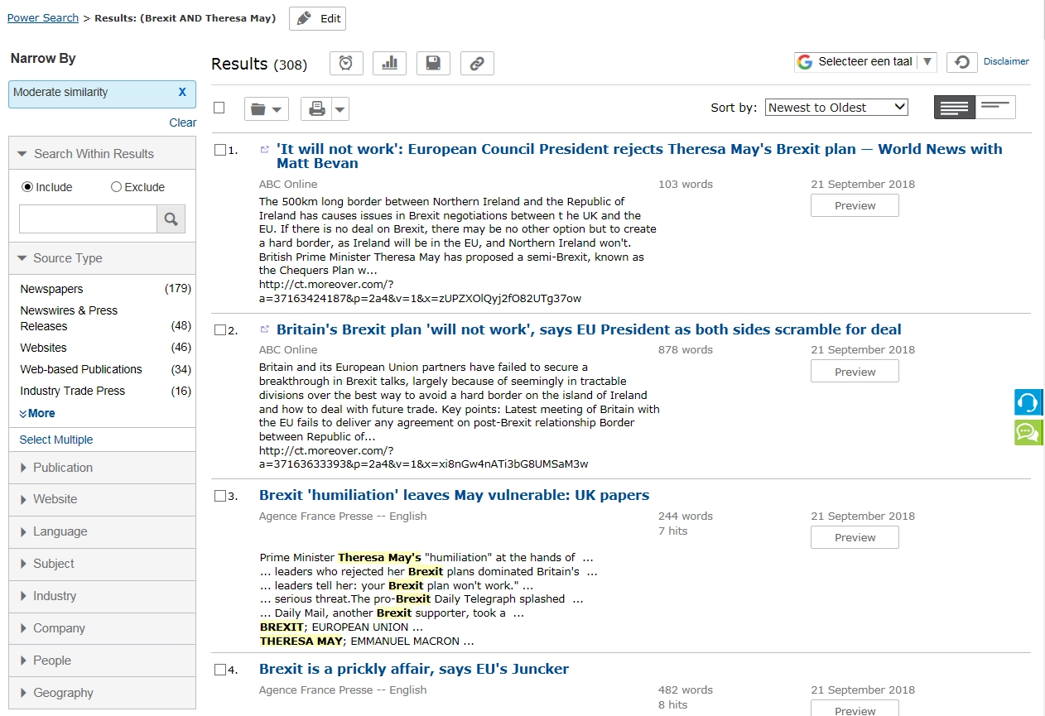The image size is (1045, 716).
Task: Click the permalink chain icon
Action: click(x=477, y=63)
